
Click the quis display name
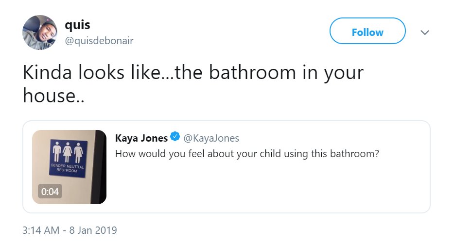(77, 25)
